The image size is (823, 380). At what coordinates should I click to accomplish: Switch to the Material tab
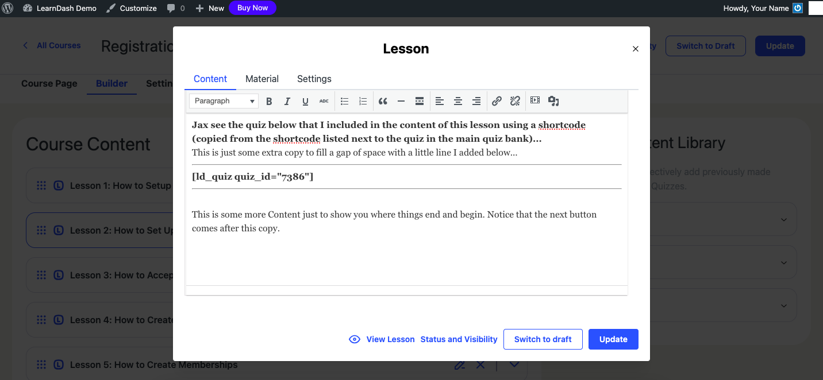click(261, 79)
